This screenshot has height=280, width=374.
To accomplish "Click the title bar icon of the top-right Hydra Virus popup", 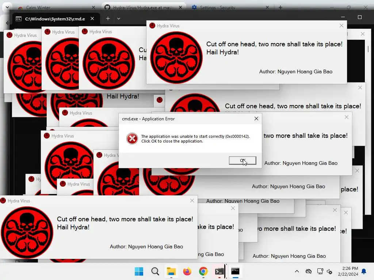I will [152, 26].
